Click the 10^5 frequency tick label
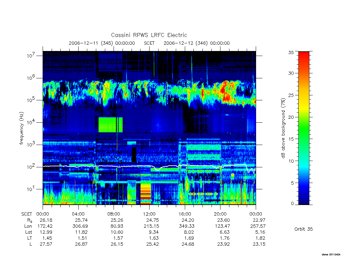The width and height of the screenshot is (341, 256). coord(31,100)
